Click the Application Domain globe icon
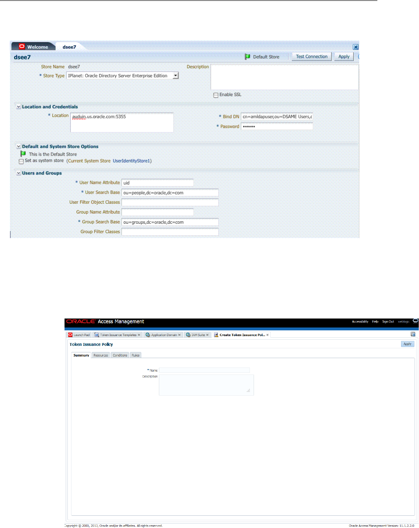Image resolution: width=419 pixels, height=528 pixels. [148, 335]
